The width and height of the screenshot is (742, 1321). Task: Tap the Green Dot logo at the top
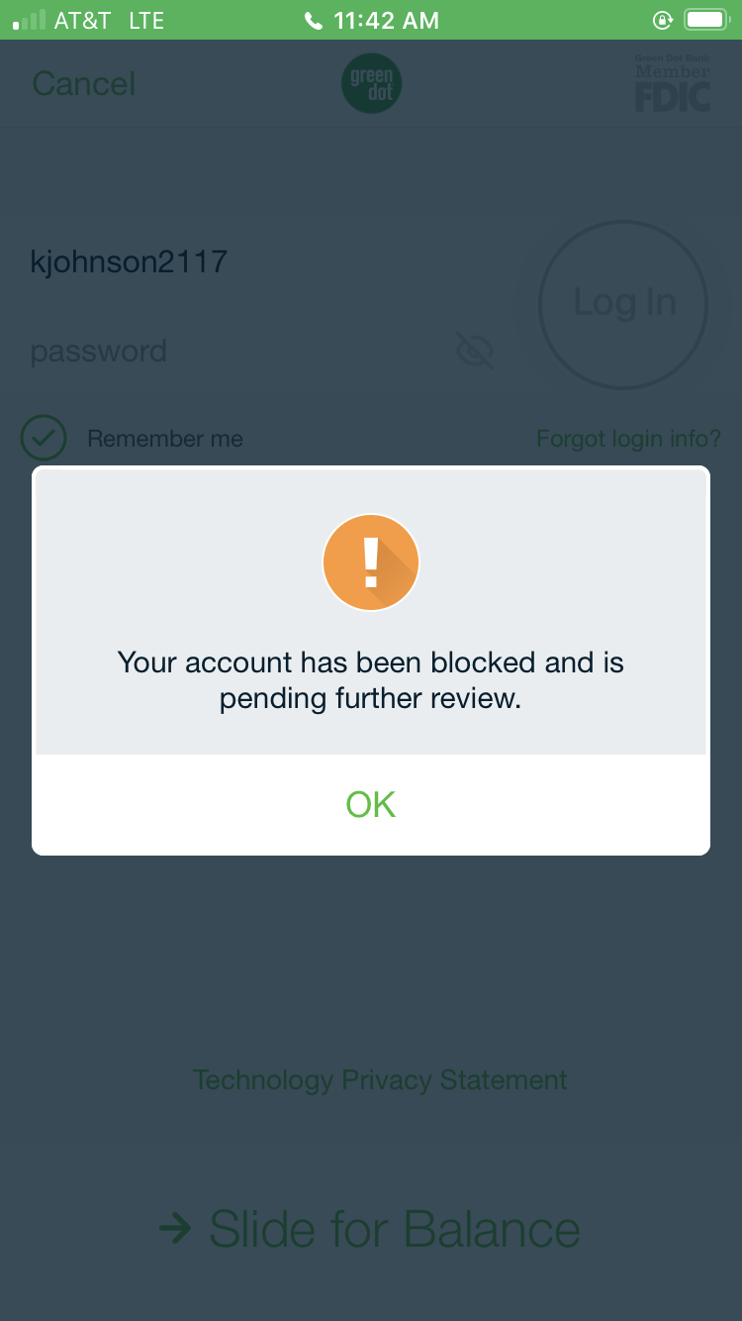click(x=371, y=83)
